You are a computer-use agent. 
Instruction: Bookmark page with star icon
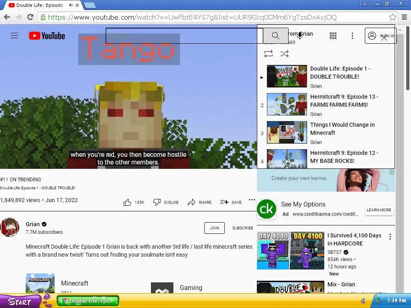click(393, 17)
